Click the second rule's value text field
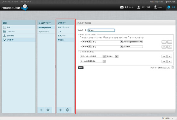Image resolution: width=177 pixels, height=120 pixels. [133, 47]
